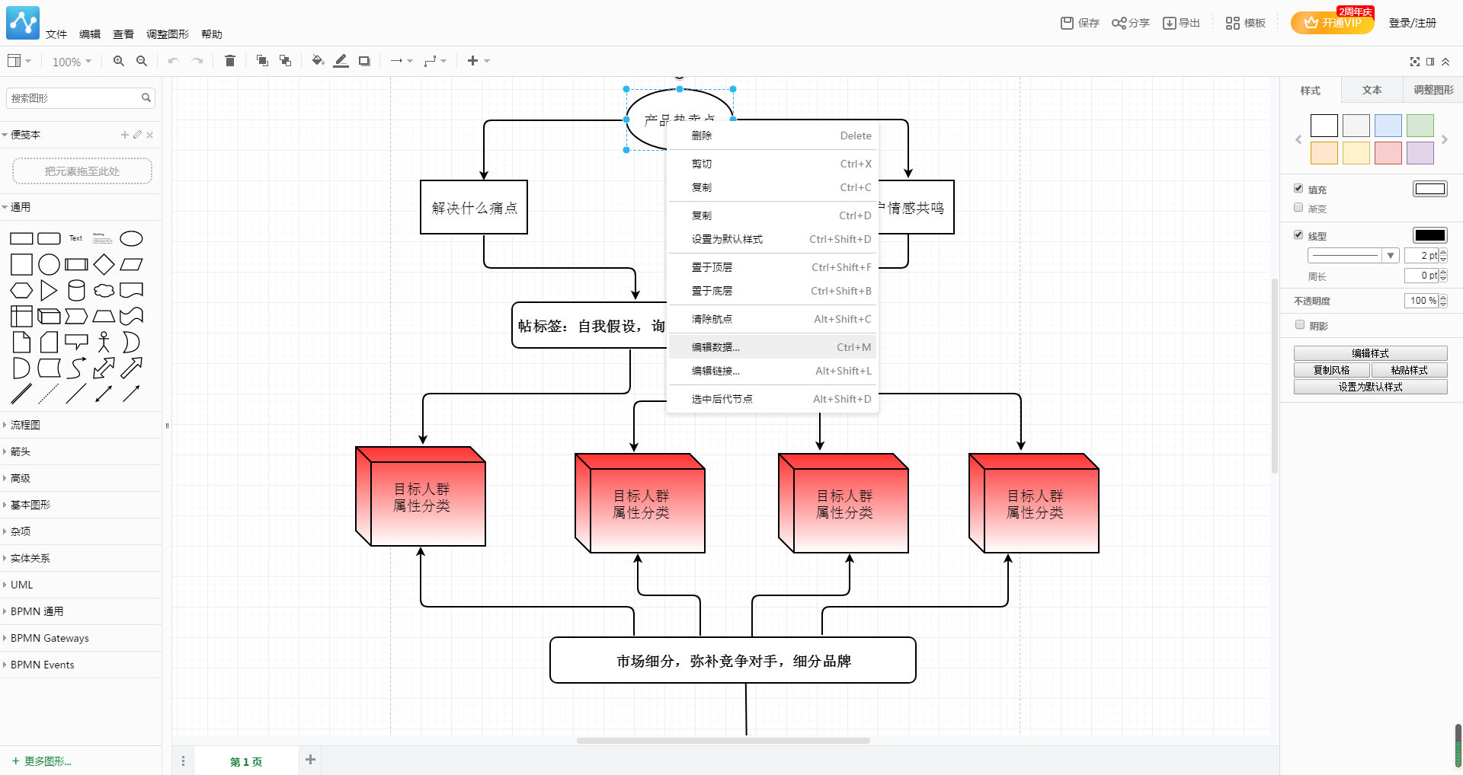Toggle the 填充 fill checkbox
Image resolution: width=1463 pixels, height=775 pixels.
pos(1298,188)
